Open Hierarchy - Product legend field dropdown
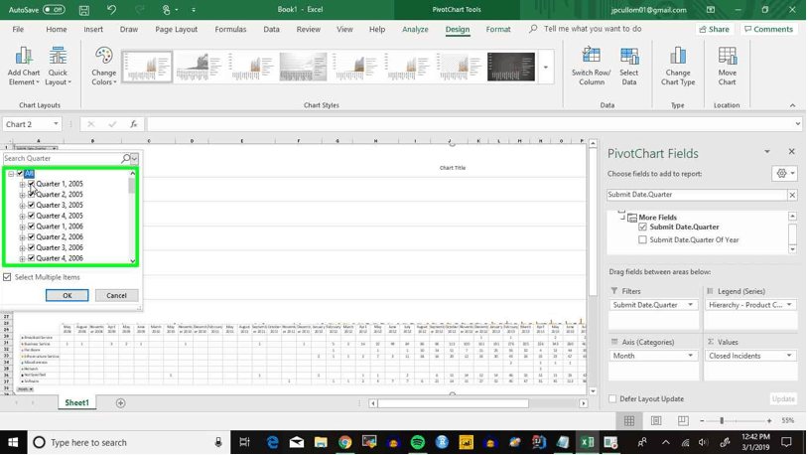 tap(789, 305)
